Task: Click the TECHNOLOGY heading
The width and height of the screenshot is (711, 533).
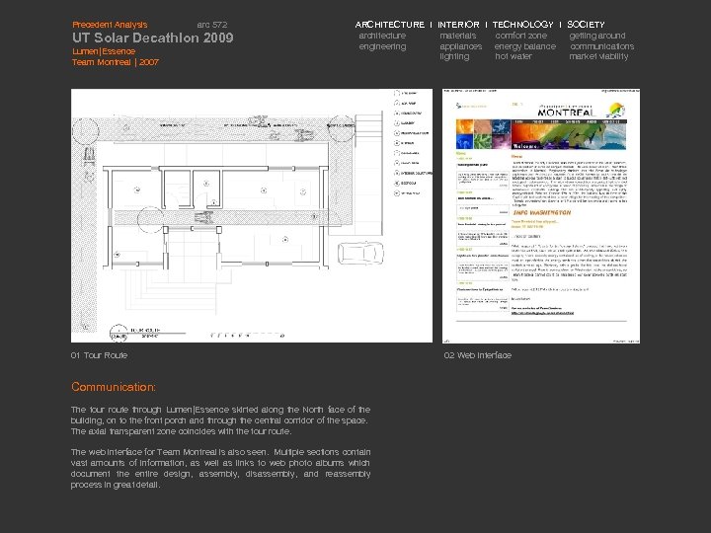Action: [522, 25]
